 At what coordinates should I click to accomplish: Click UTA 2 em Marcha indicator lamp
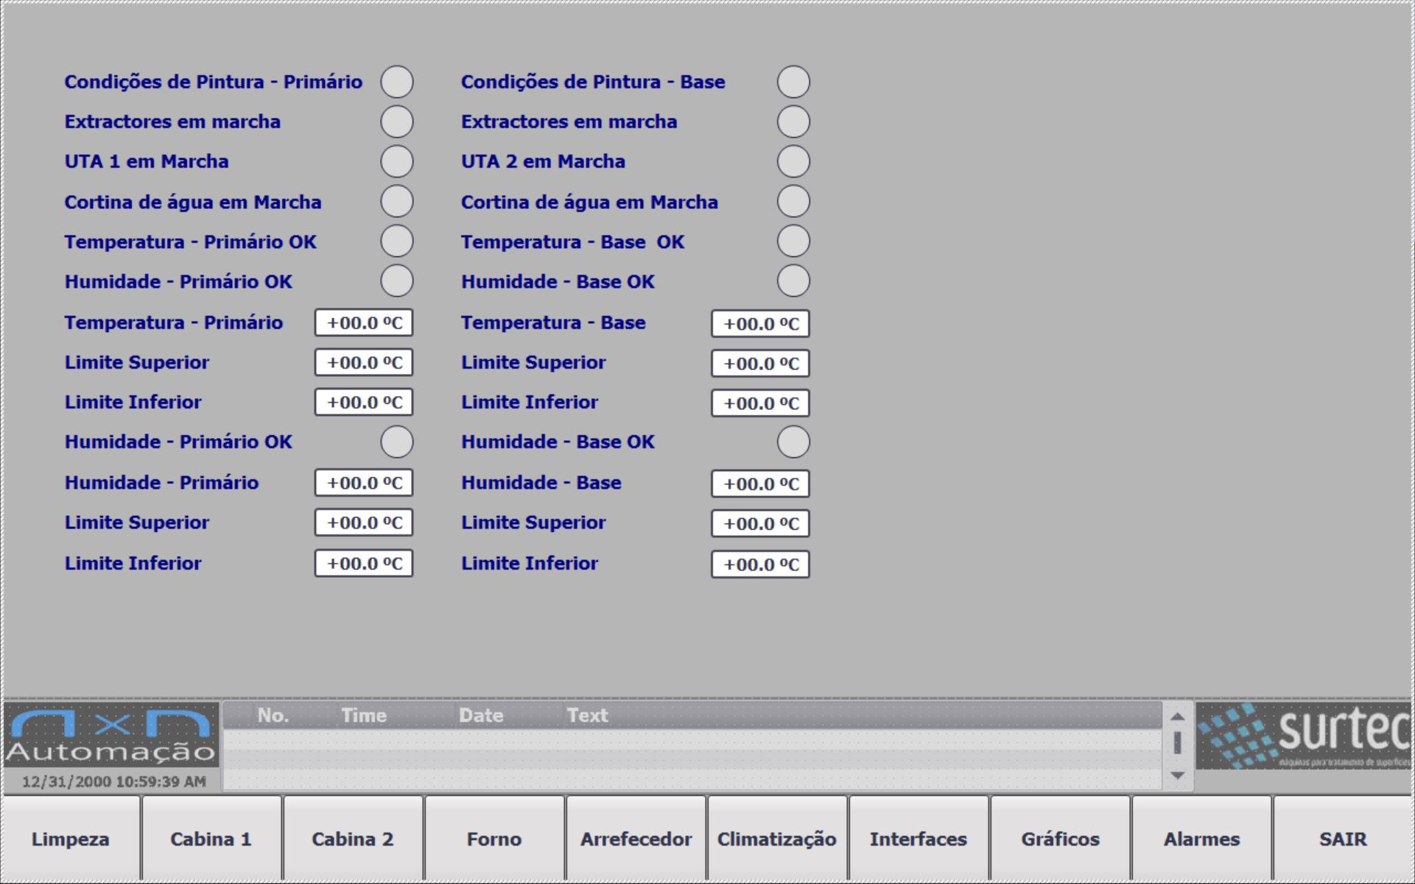coord(793,161)
